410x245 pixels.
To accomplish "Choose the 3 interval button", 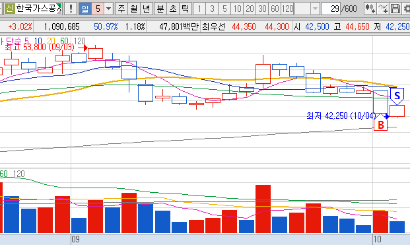I will [x=212, y=9].
